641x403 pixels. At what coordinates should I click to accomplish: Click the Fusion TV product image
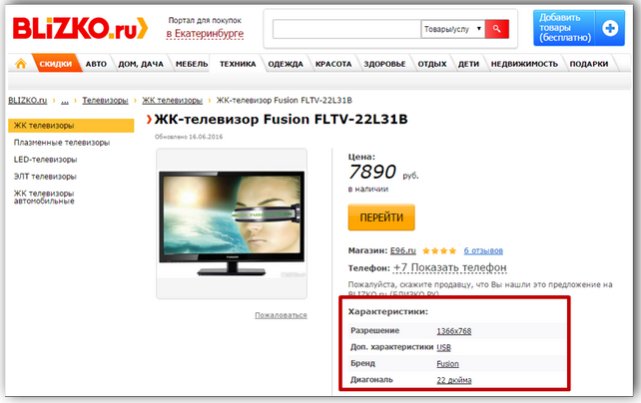click(x=232, y=223)
